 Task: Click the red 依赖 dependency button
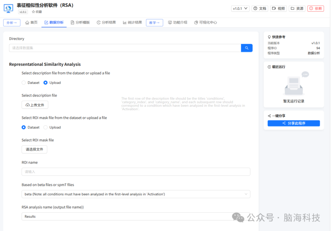[x=316, y=9]
